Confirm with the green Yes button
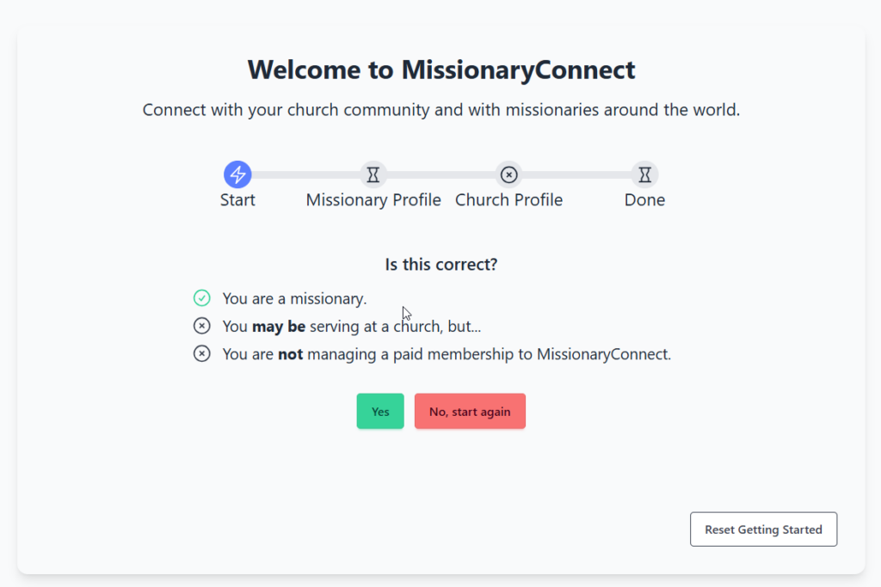Viewport: 881px width, 587px height. [380, 412]
